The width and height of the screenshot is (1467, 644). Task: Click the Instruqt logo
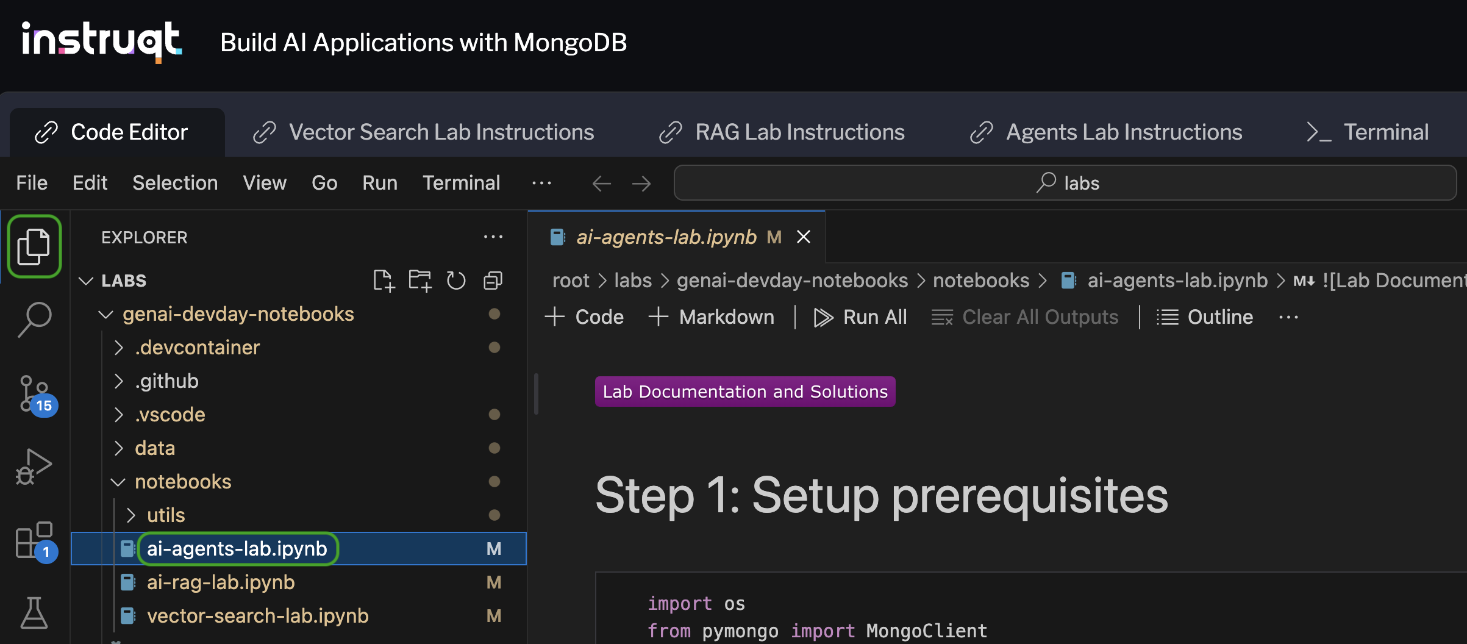pyautogui.click(x=101, y=41)
